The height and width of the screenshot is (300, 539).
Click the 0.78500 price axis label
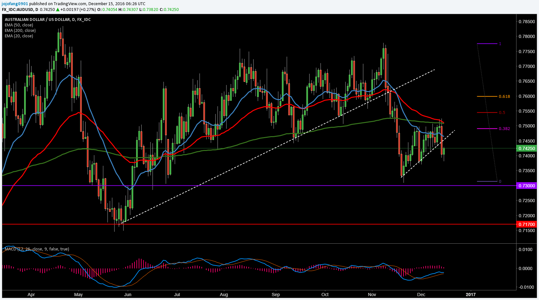pos(527,22)
